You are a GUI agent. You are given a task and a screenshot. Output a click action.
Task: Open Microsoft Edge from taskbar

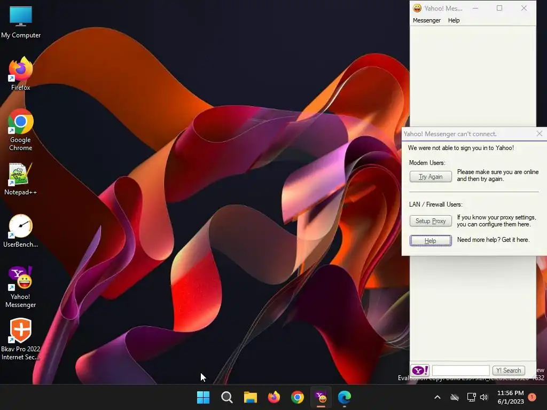click(345, 397)
